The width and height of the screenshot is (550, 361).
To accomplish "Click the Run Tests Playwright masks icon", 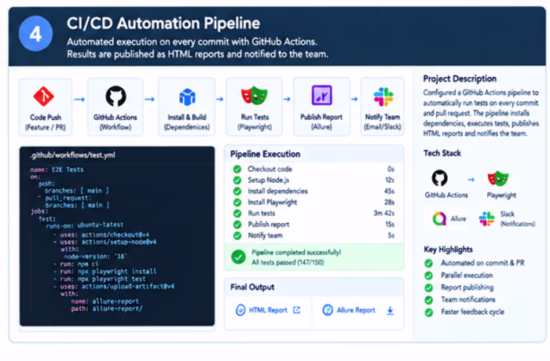I will [255, 96].
